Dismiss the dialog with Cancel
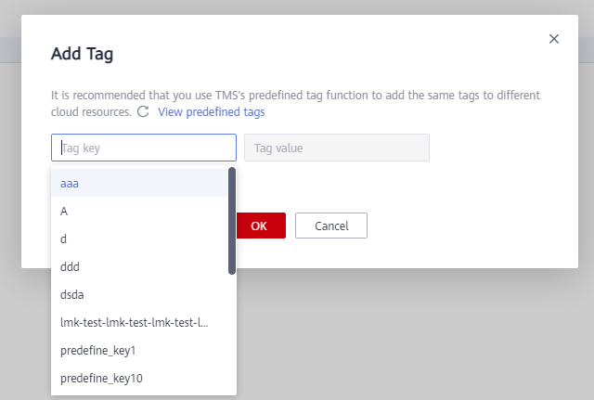This screenshot has width=594, height=400. 331,226
